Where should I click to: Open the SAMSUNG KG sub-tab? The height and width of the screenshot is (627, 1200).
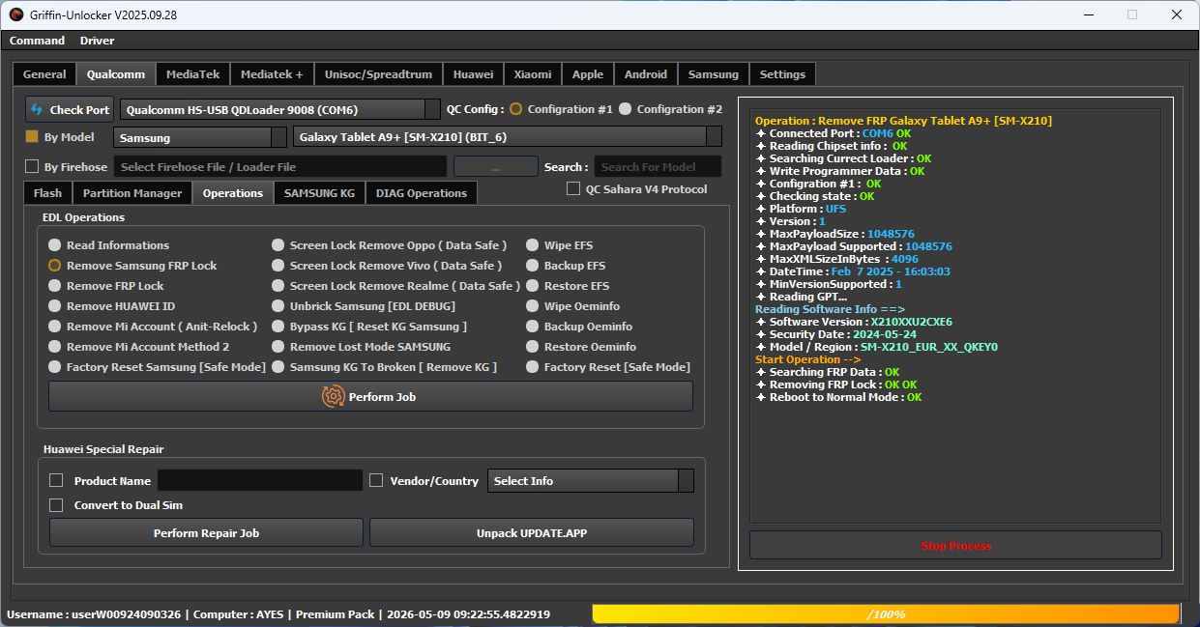pyautogui.click(x=319, y=193)
